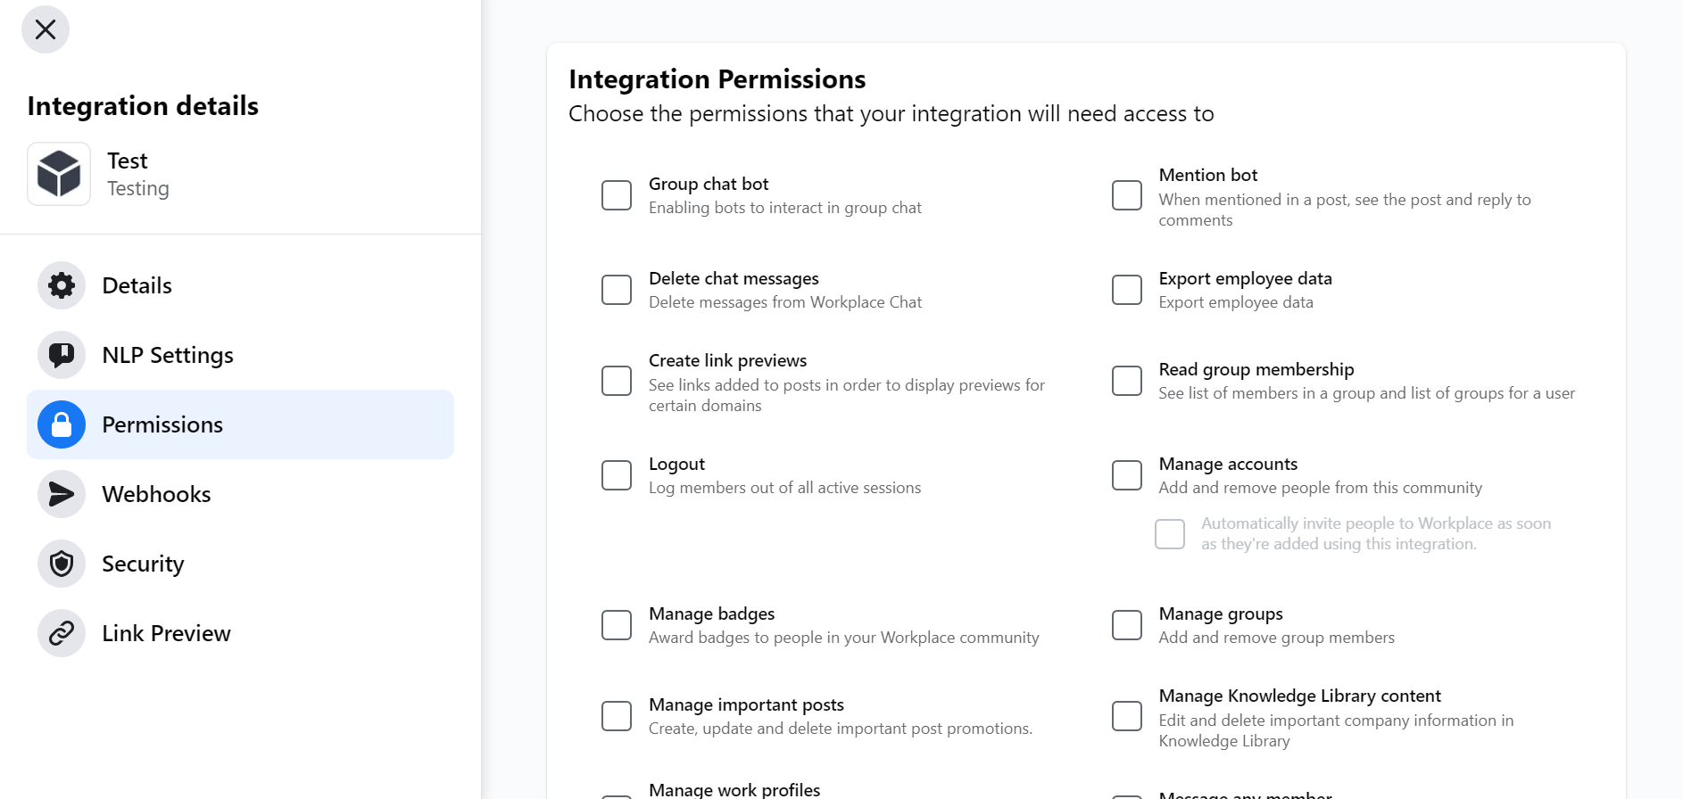The height and width of the screenshot is (799, 1683).
Task: Check the Manage accounts checkbox
Action: [1127, 475]
